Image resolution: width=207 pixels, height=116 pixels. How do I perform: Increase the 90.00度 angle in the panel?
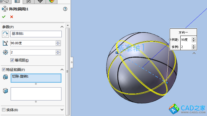click(58, 42)
